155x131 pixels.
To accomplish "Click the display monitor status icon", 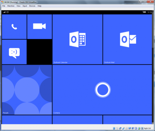I will point(129,128).
